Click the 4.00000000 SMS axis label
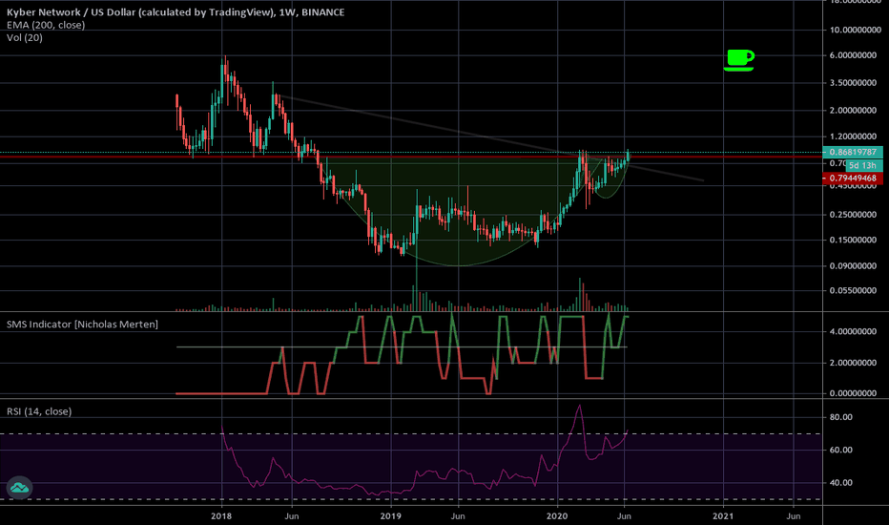 click(853, 331)
